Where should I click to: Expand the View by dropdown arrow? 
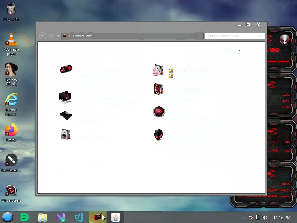coord(239,51)
